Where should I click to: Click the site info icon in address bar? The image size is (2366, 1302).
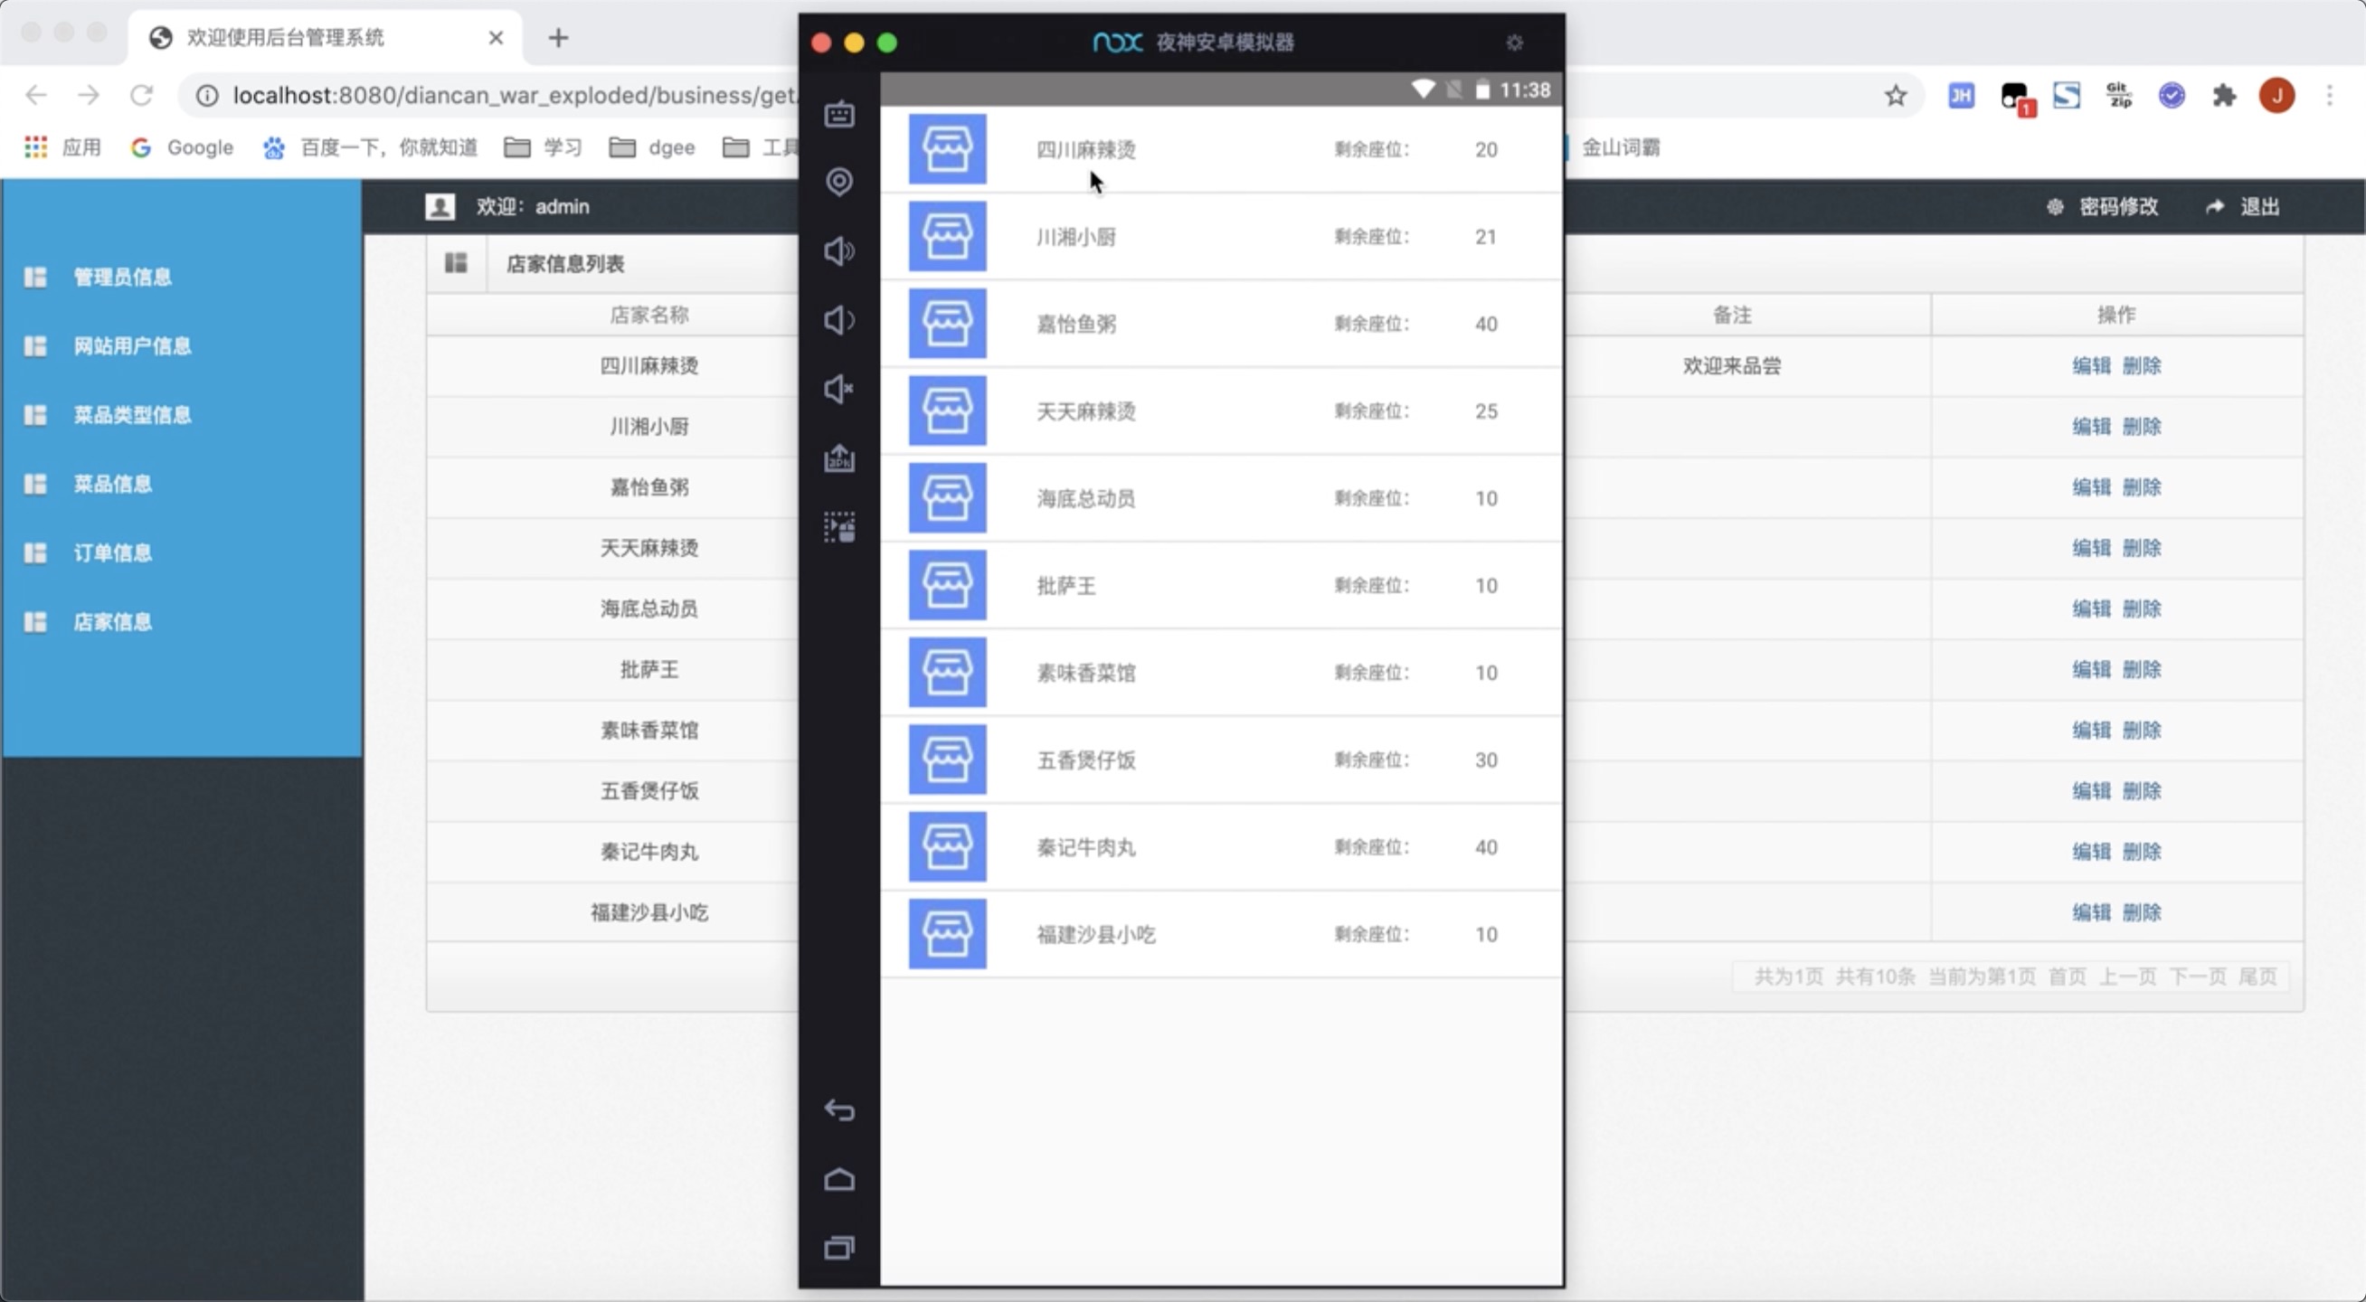[x=208, y=96]
